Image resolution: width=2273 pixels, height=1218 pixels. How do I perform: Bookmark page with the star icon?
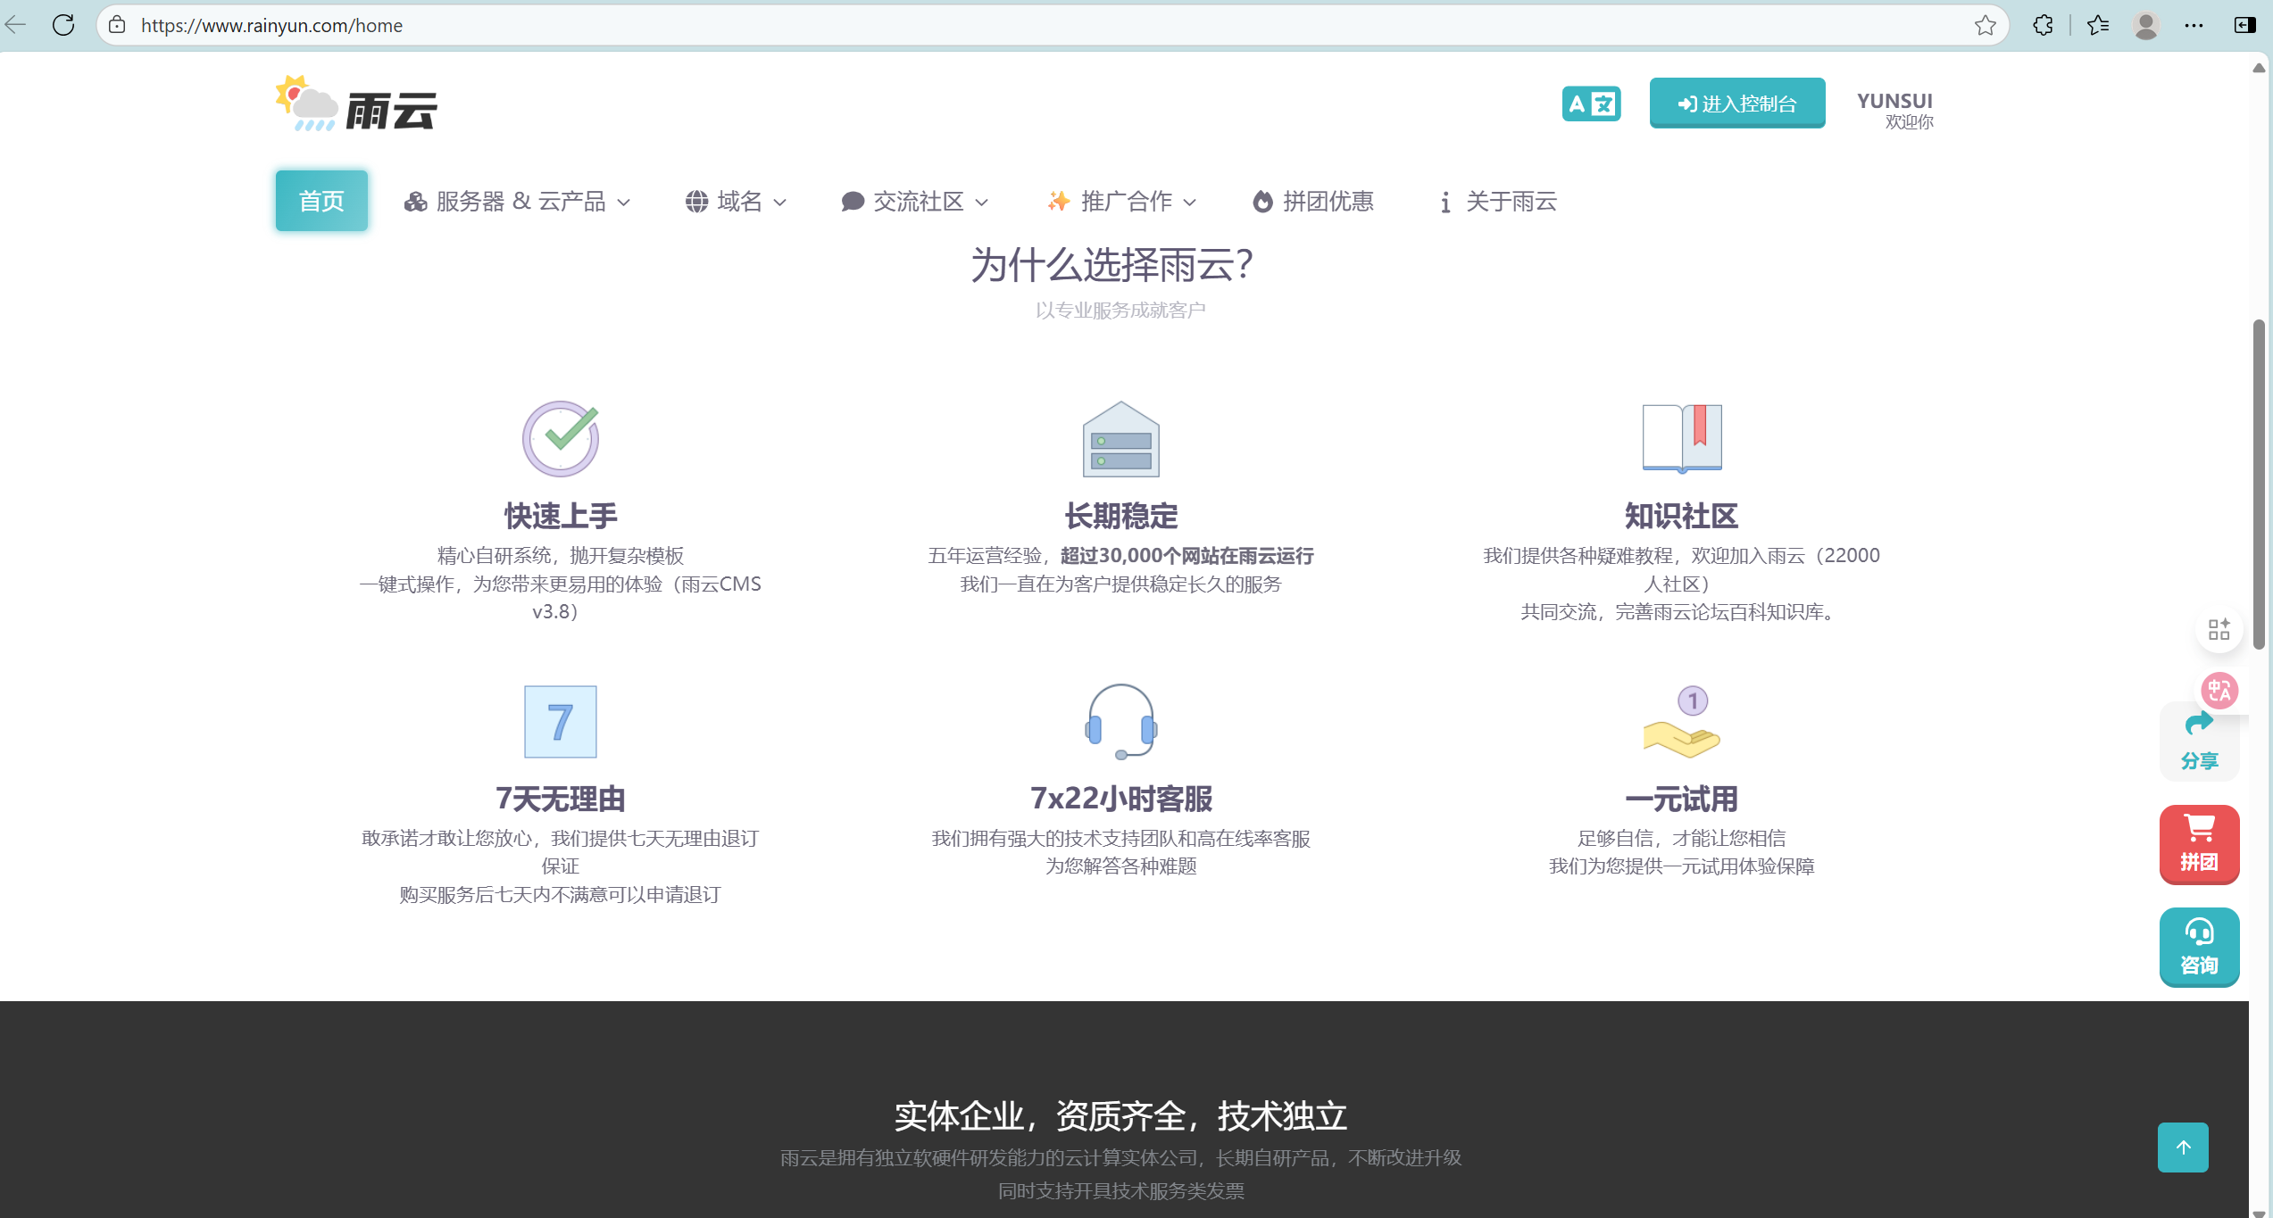point(1985,25)
